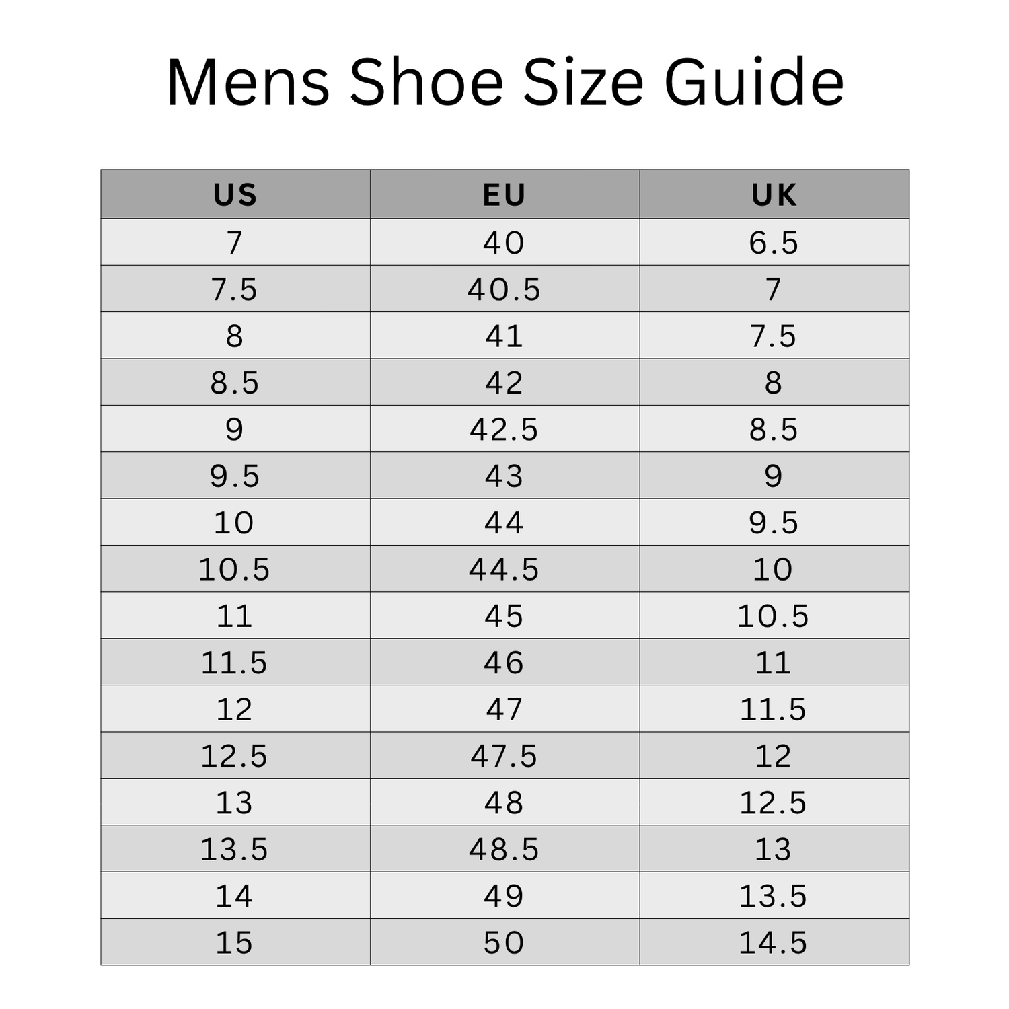Image resolution: width=1009 pixels, height=1009 pixels.
Task: Click the US size 9.5 cell
Action: 235,476
